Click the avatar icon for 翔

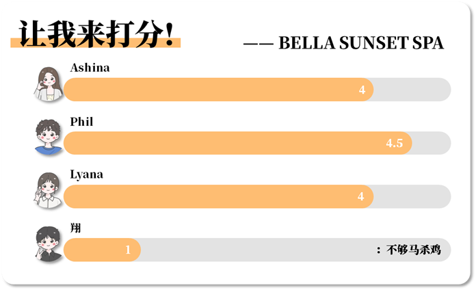click(49, 244)
